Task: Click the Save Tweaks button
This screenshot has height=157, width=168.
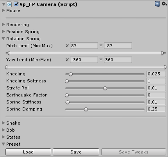Action: click(x=134, y=152)
